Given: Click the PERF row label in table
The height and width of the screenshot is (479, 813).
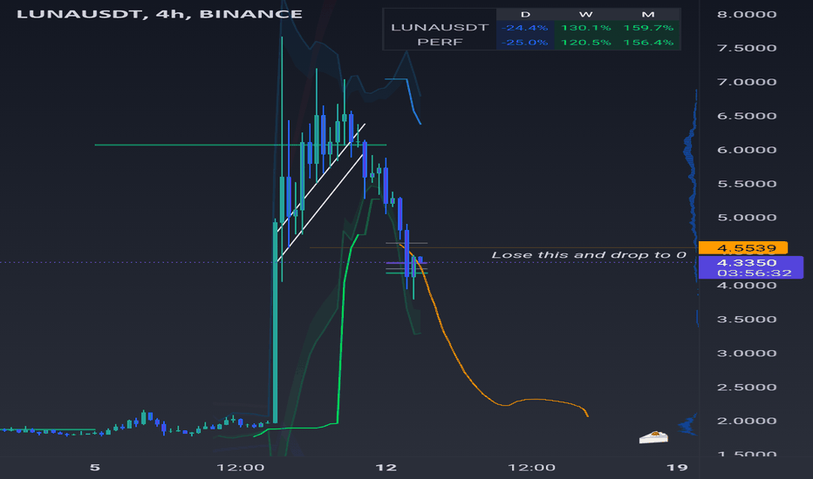Looking at the screenshot, I should pyautogui.click(x=440, y=42).
